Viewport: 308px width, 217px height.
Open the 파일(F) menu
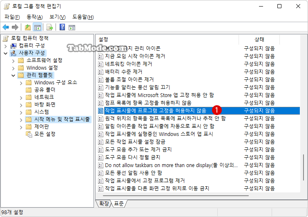coord(12,17)
